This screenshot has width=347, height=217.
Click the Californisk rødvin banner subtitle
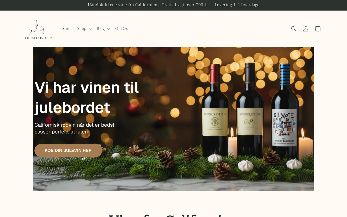75,128
